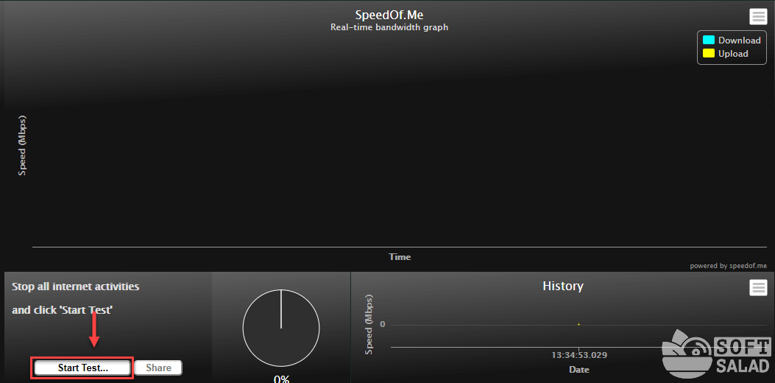Open the bandwidth graph hamburger menu
The width and height of the screenshot is (775, 383).
point(758,16)
